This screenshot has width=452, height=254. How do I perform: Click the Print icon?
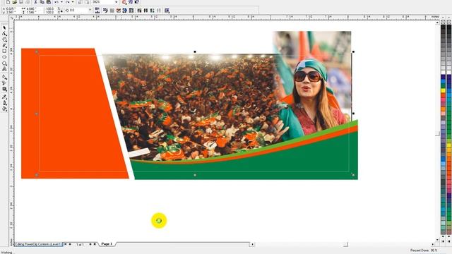pyautogui.click(x=28, y=2)
